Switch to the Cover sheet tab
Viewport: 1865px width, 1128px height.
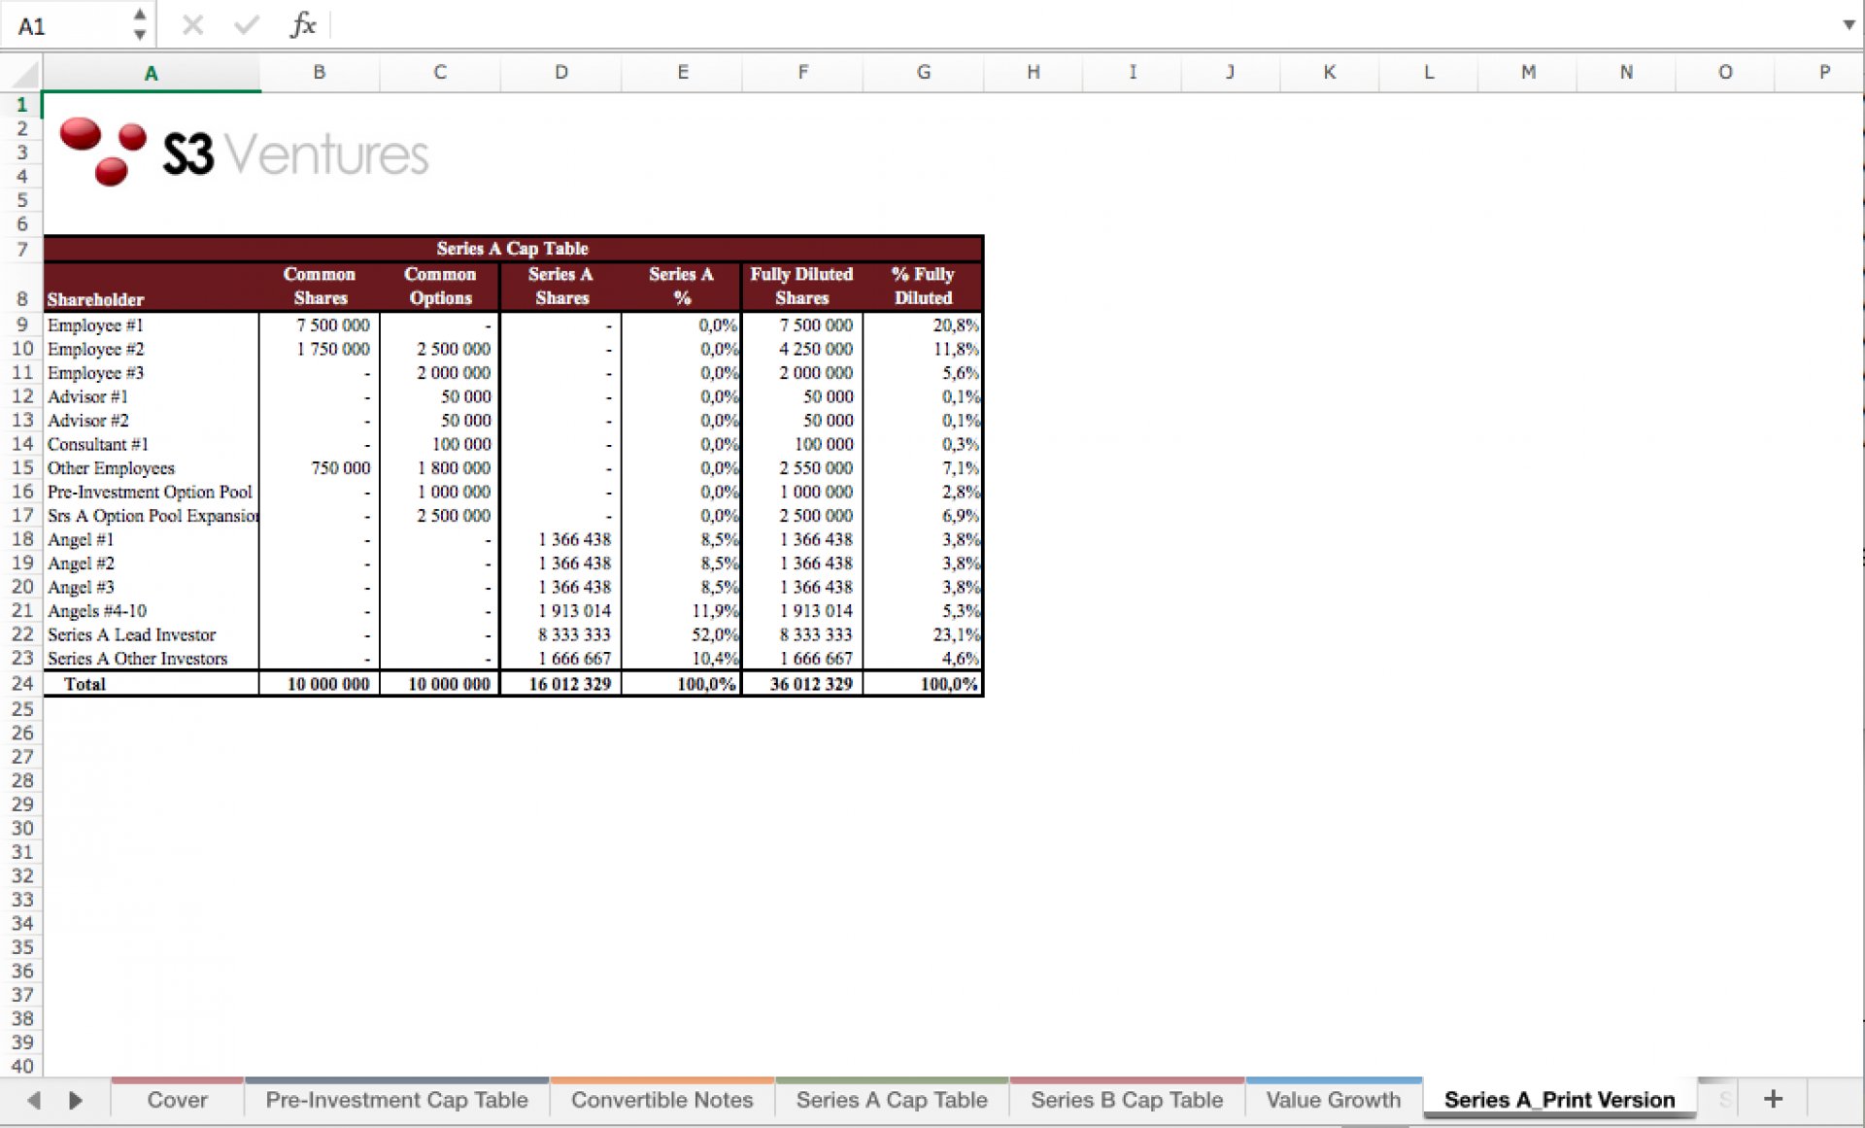(x=177, y=1100)
